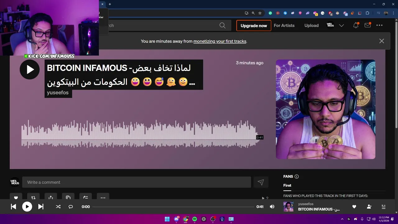Open Spotify from taskbar
The image size is (398, 224).
click(195, 219)
